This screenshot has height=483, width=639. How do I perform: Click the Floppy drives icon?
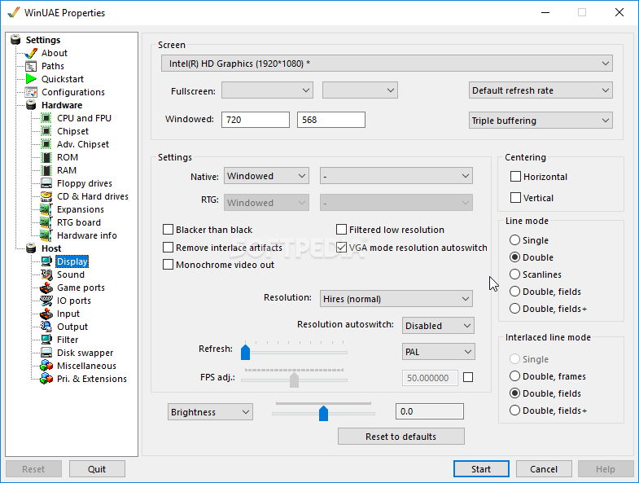[46, 183]
